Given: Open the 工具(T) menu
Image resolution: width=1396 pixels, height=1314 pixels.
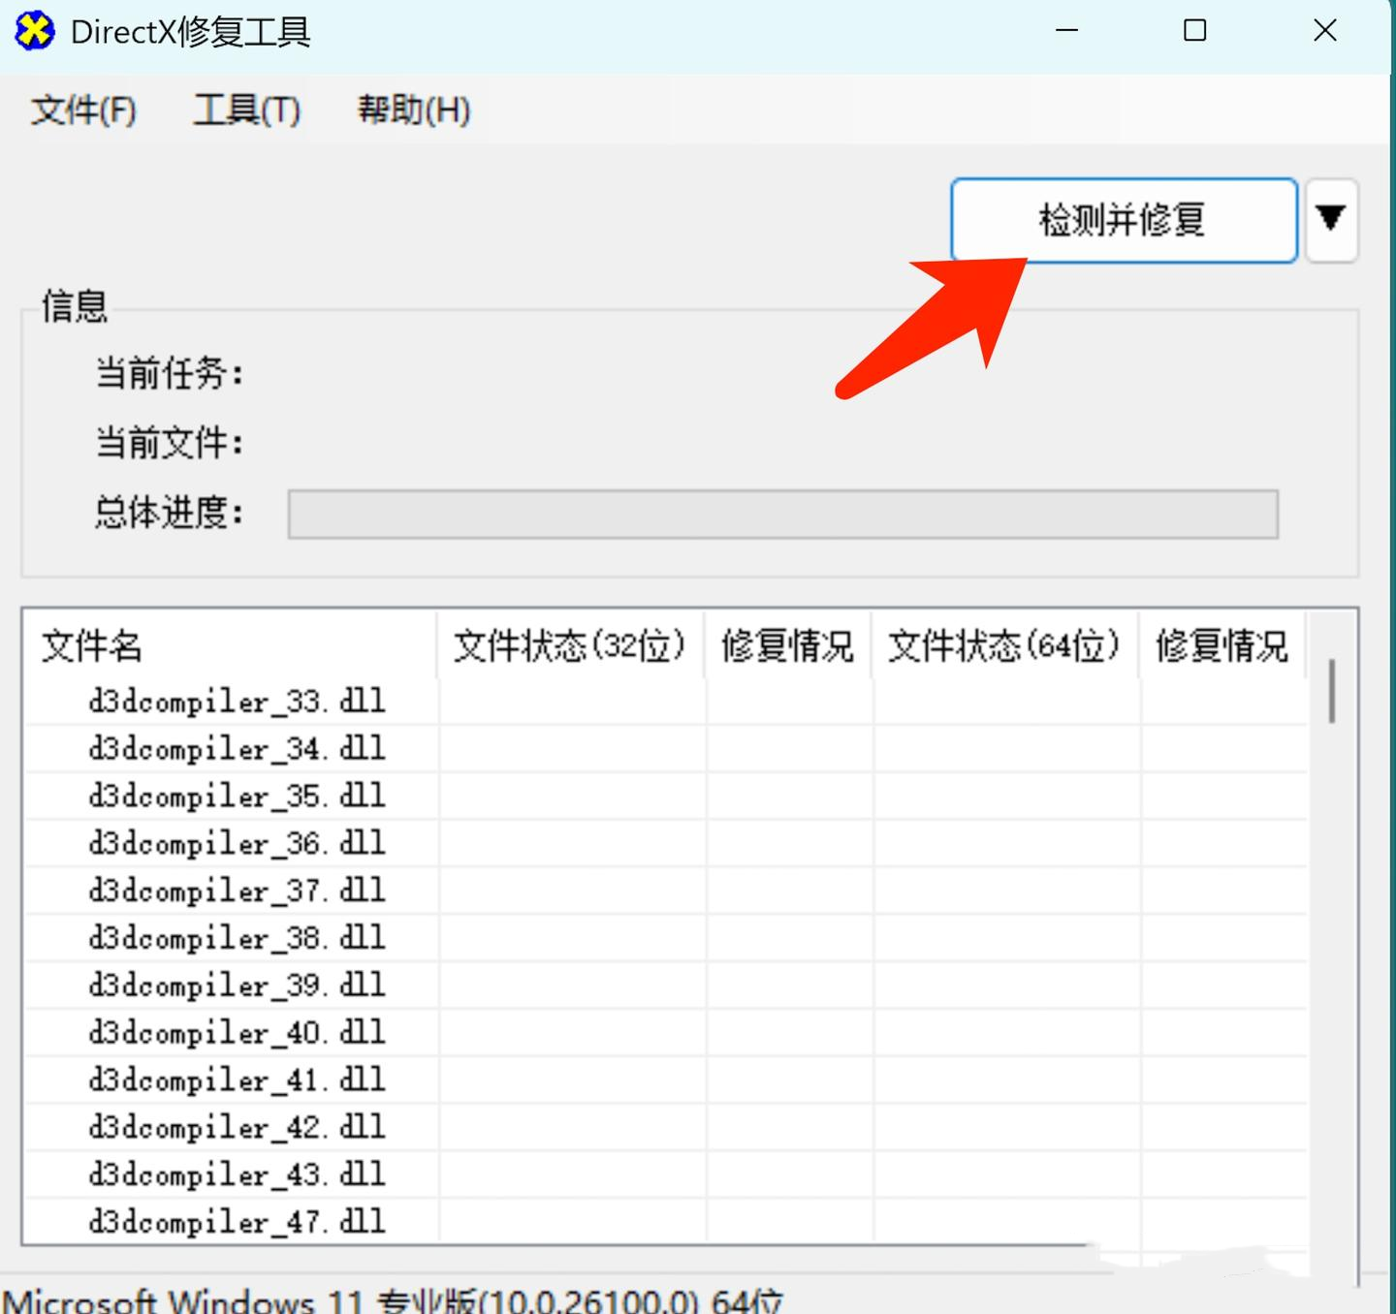Looking at the screenshot, I should pyautogui.click(x=247, y=110).
